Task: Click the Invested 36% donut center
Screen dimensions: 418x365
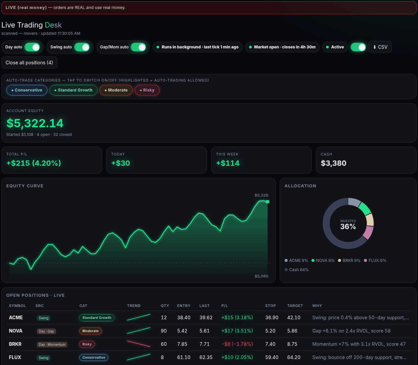Action: coord(348,225)
